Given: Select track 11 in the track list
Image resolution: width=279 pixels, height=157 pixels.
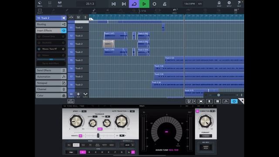Looking at the screenshot, I should [78, 27].
